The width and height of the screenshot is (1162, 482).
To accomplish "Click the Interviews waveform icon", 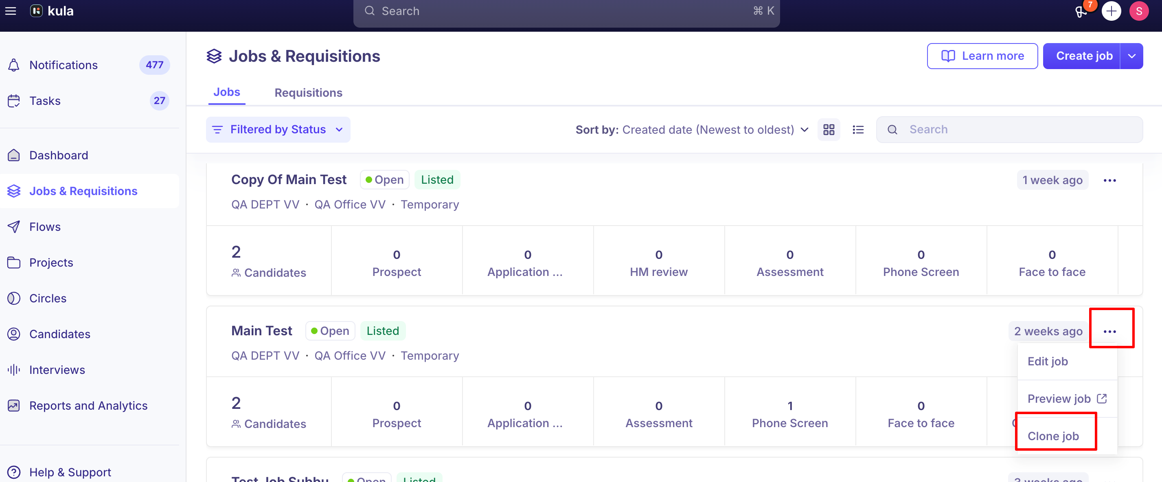I will click(x=14, y=370).
